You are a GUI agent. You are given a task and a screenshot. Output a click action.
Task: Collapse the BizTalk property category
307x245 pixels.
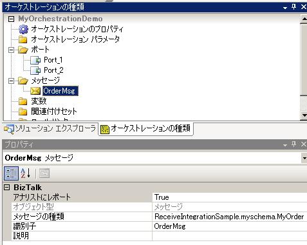point(7,188)
